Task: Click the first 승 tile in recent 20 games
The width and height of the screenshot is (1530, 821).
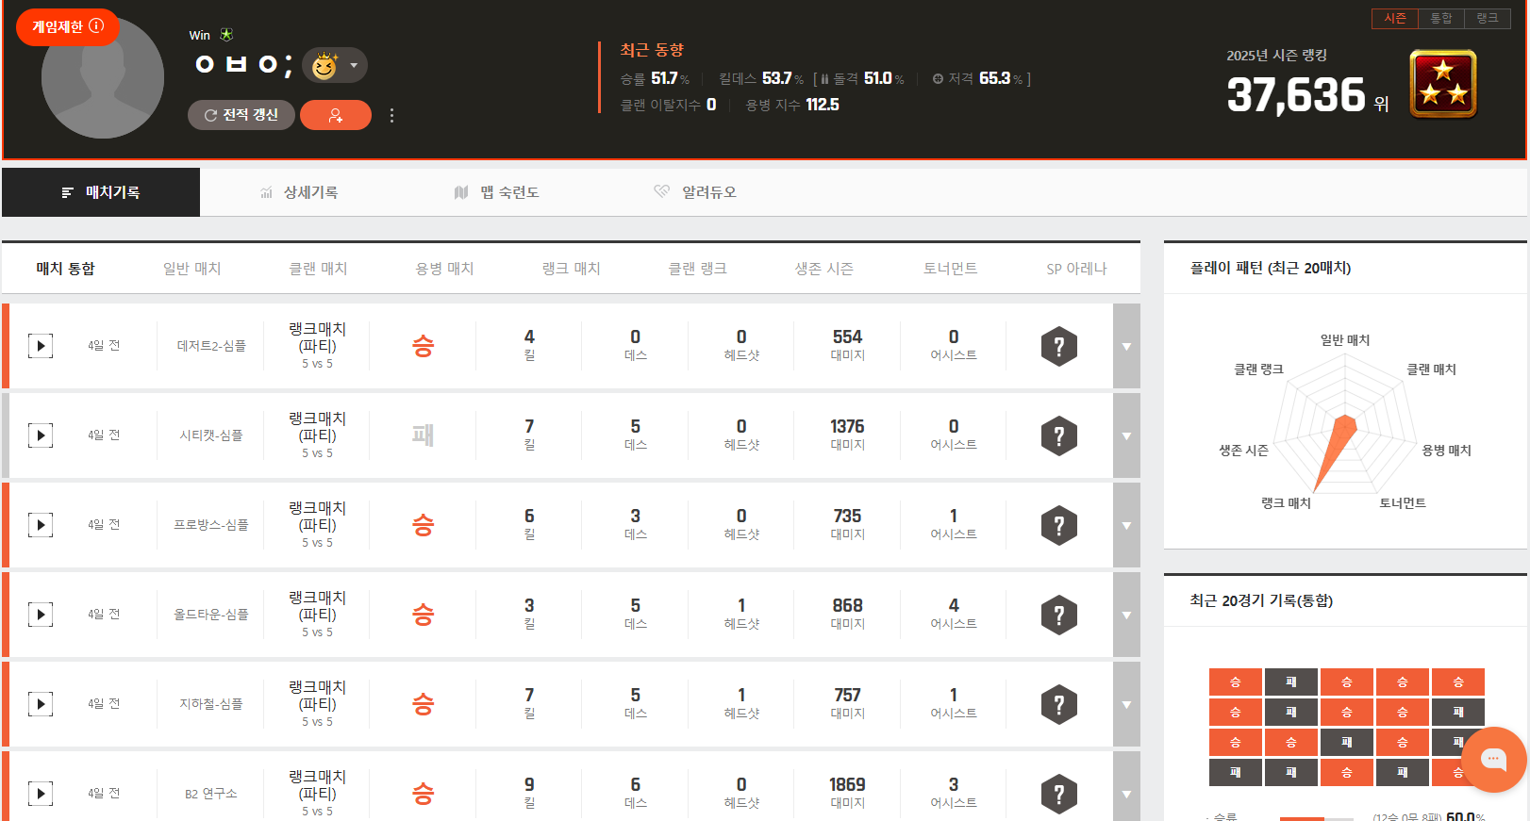Action: click(1235, 681)
